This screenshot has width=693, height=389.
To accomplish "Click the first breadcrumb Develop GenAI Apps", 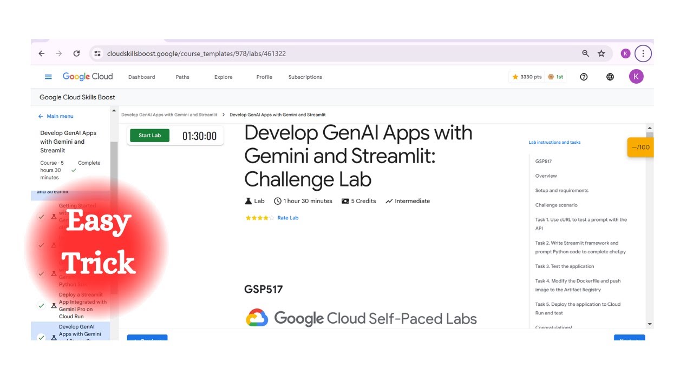I will (x=169, y=115).
